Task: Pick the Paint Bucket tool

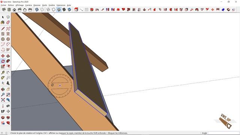Action: click(x=3, y=22)
